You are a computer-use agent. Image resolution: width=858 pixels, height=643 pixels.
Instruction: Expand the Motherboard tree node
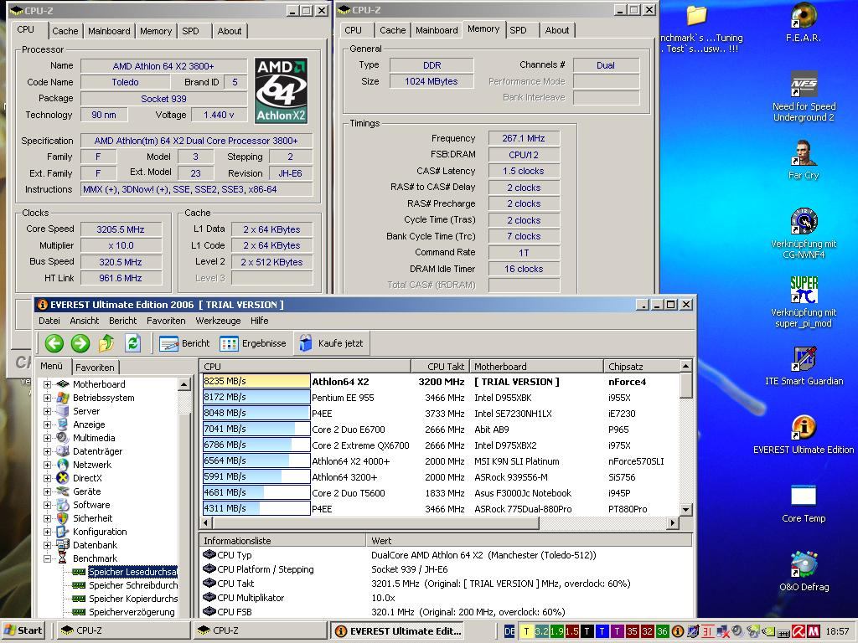(x=47, y=384)
